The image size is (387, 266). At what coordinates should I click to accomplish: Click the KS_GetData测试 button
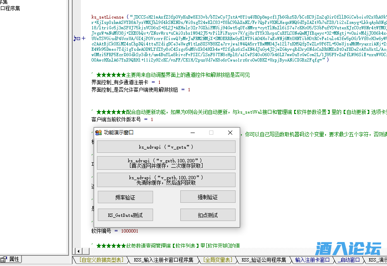click(125, 215)
